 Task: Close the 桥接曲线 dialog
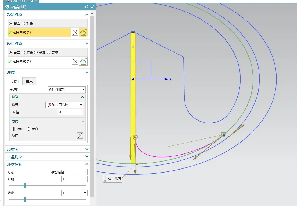(92, 7)
